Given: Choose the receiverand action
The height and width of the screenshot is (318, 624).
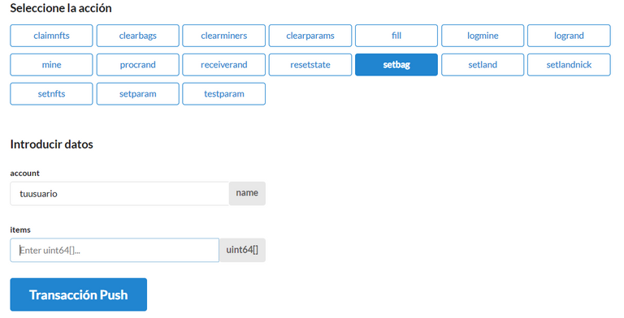Looking at the screenshot, I should pyautogui.click(x=223, y=65).
